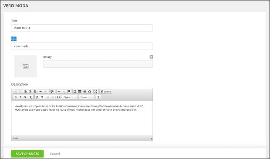Image resolution: width=270 pixels, height=159 pixels.
Task: Open the editor help (question mark)
Action: [98, 97]
